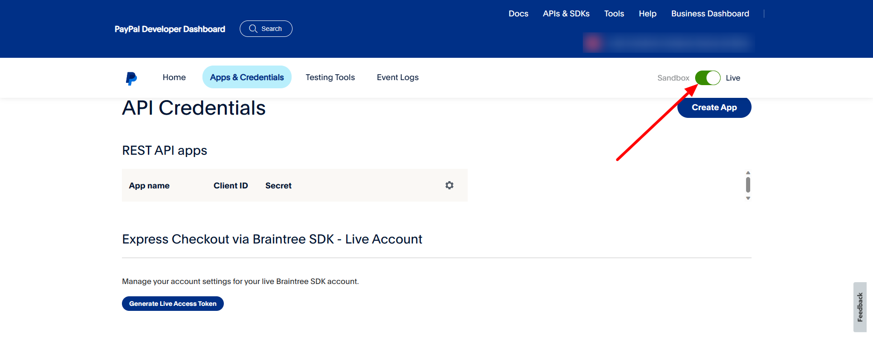Select the Apps & Credentials tab

[x=247, y=77]
